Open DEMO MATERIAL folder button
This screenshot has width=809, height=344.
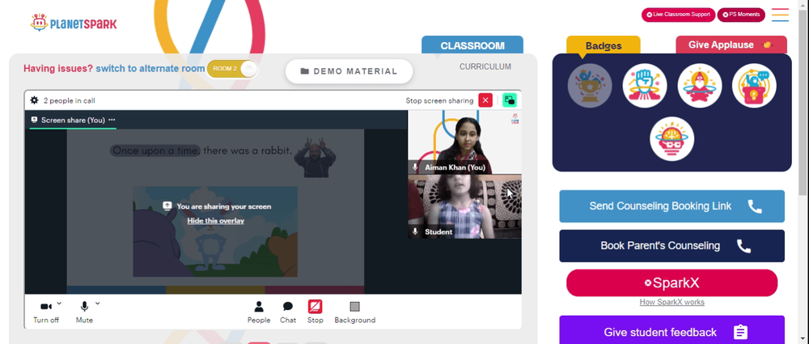349,71
